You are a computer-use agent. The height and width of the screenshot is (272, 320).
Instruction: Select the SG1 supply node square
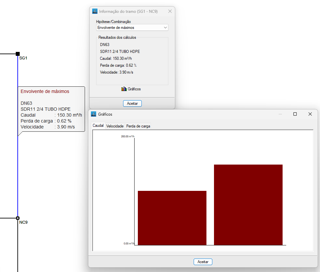click(x=18, y=54)
